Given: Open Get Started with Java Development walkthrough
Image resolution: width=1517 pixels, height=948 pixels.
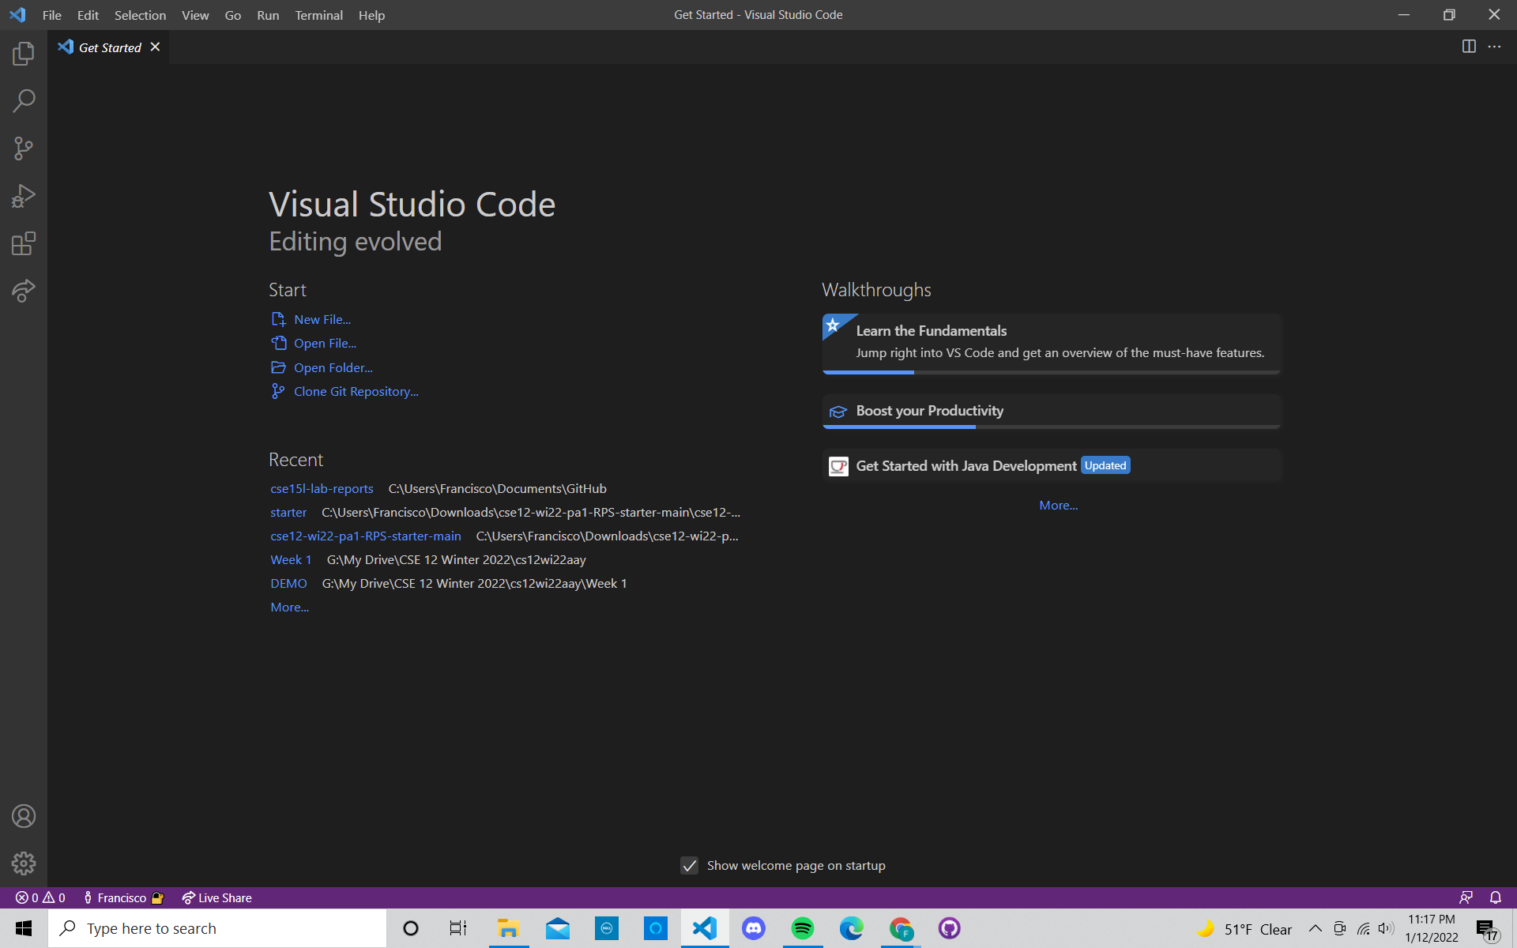Looking at the screenshot, I should tap(1051, 466).
